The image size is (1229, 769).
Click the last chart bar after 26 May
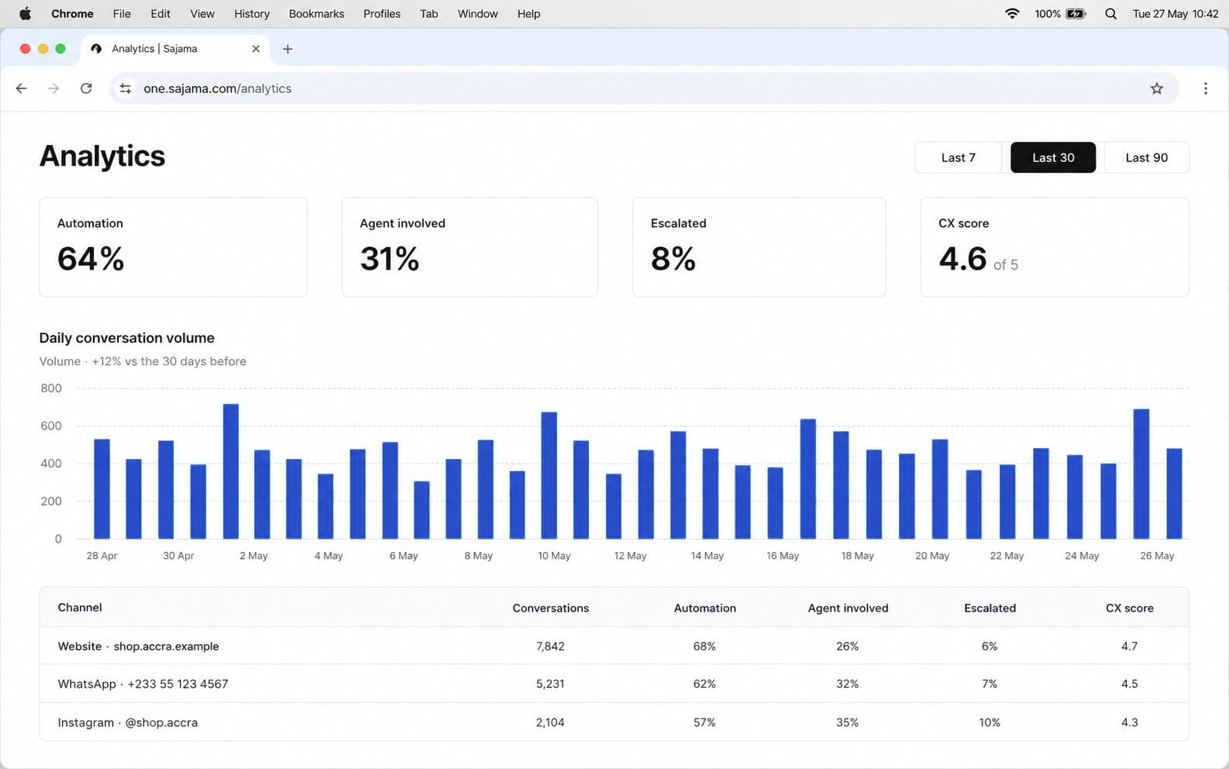[1174, 494]
